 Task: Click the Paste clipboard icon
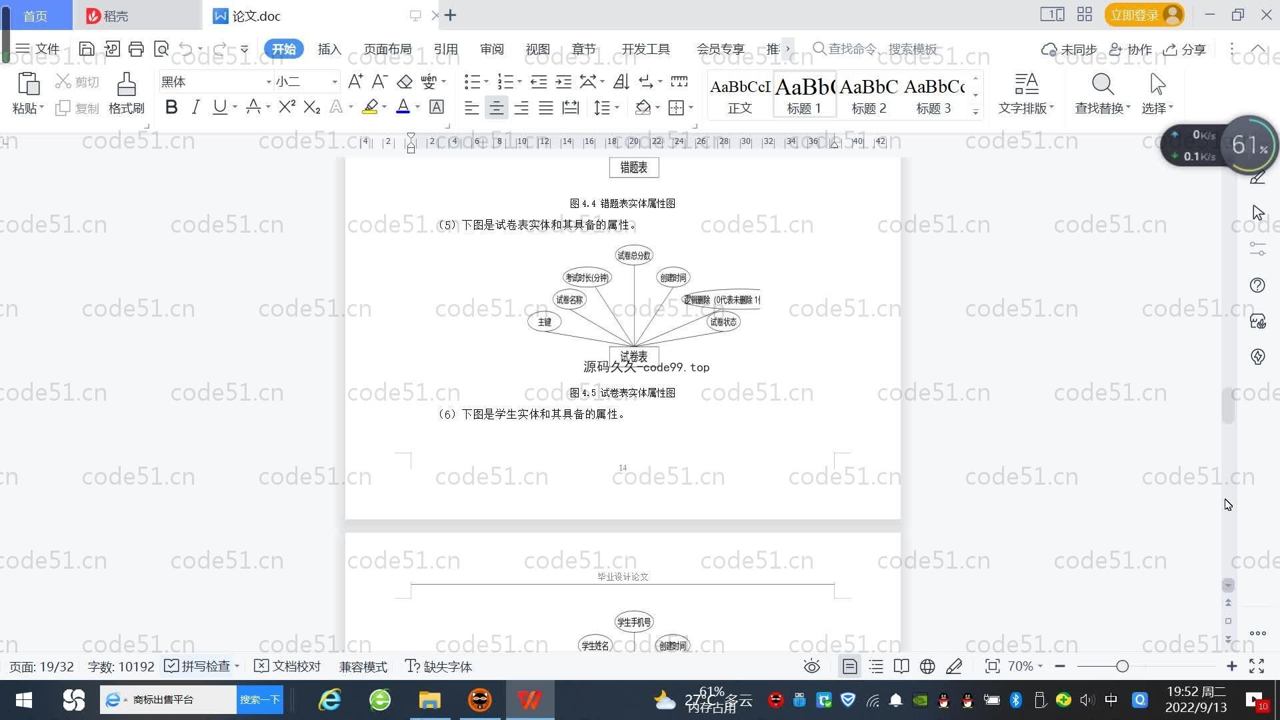click(28, 84)
